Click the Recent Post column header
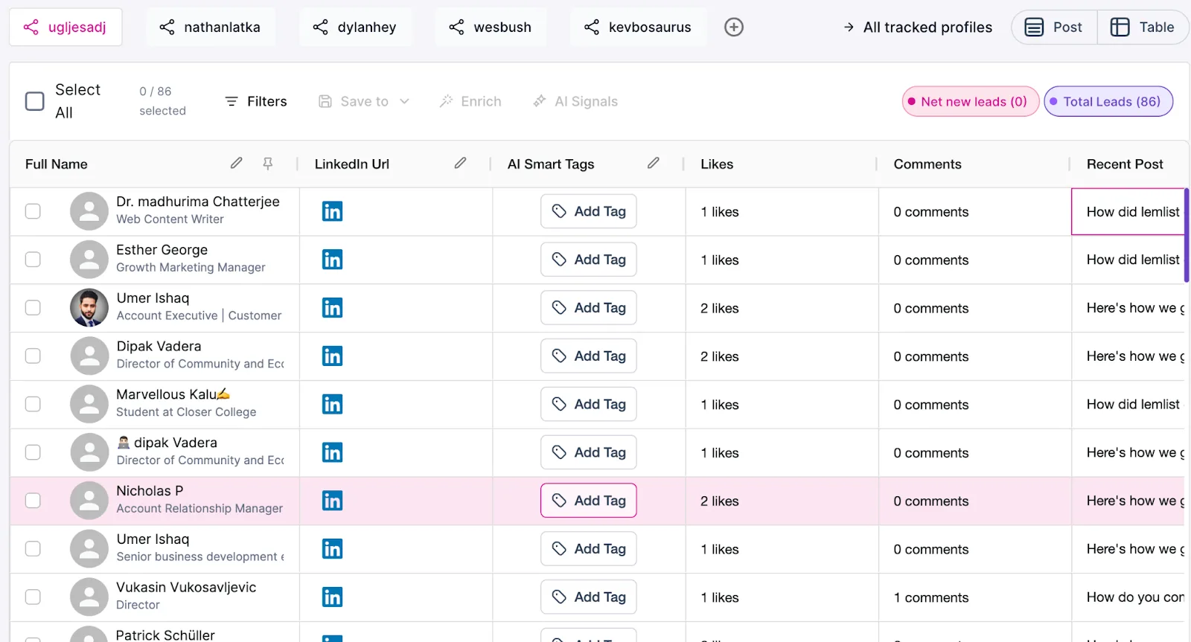The width and height of the screenshot is (1191, 642). (x=1125, y=164)
